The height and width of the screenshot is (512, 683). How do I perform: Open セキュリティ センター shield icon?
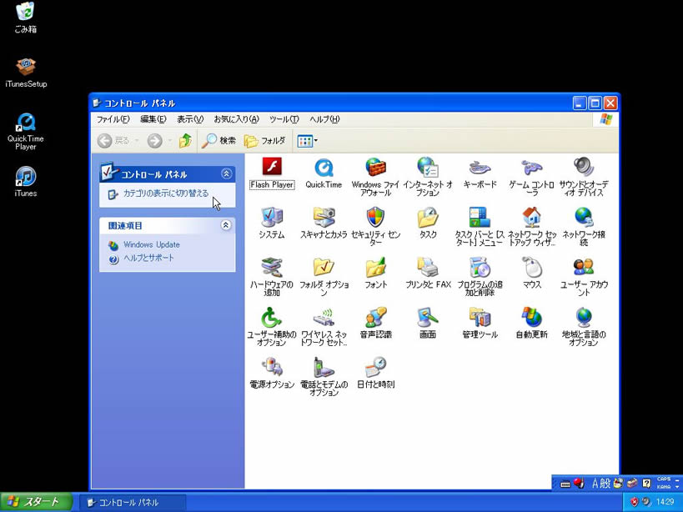[x=375, y=227]
